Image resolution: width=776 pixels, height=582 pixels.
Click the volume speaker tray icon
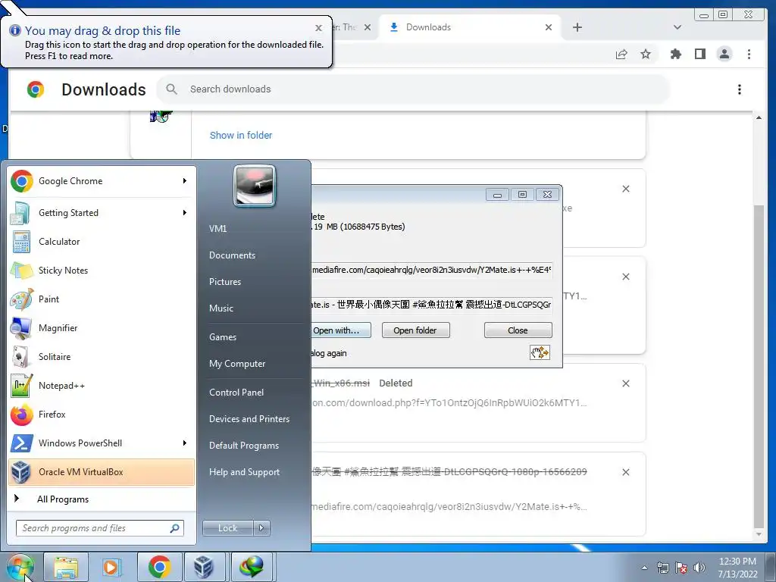(x=699, y=568)
